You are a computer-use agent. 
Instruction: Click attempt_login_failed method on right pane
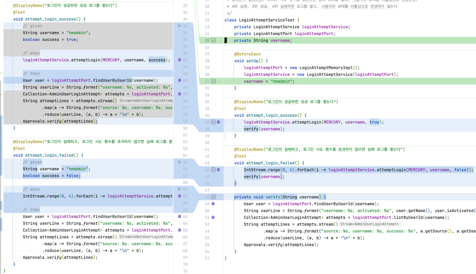coord(270,163)
